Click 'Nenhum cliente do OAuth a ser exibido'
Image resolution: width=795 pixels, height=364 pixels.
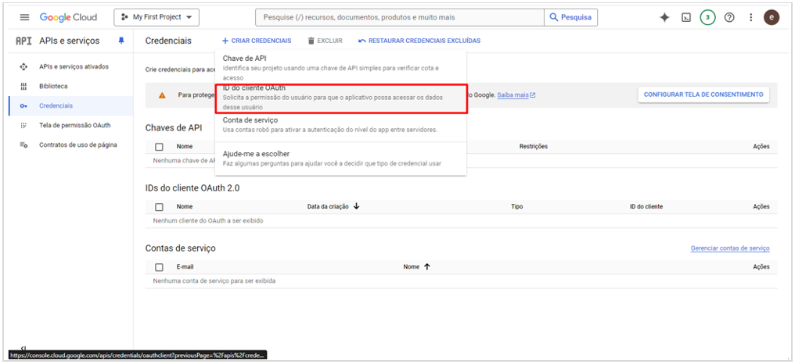208,221
